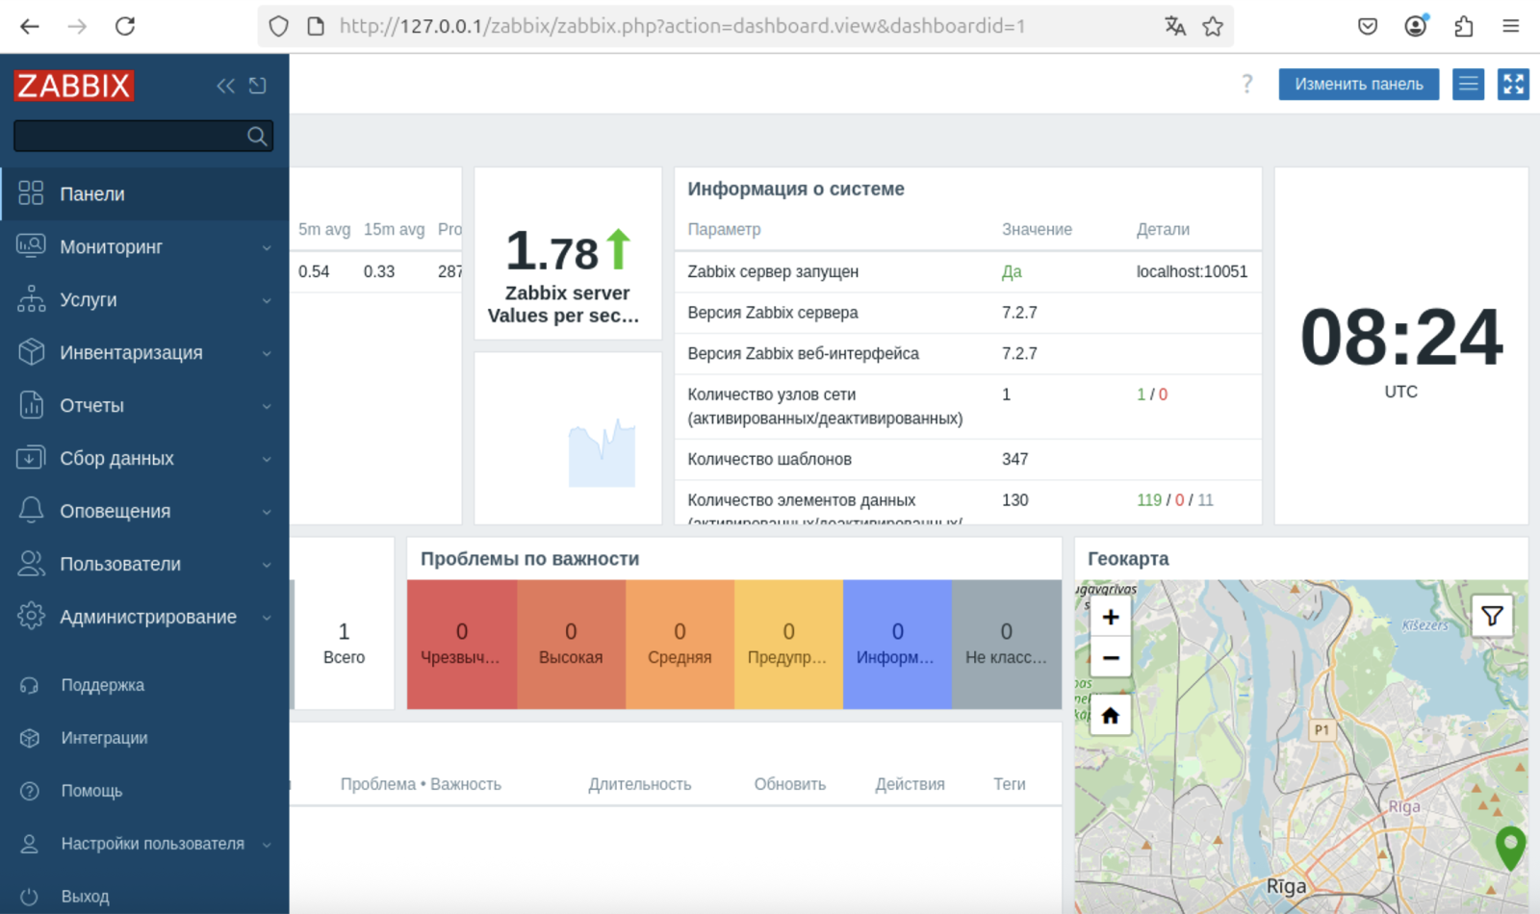1540x914 pixels.
Task: Click the Пользователи people icon
Action: click(x=31, y=564)
